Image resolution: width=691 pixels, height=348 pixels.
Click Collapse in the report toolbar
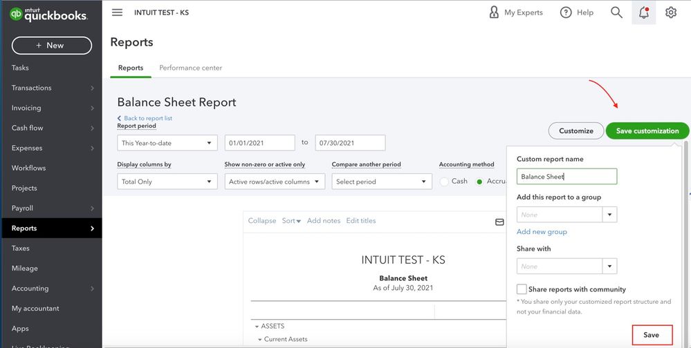click(261, 221)
